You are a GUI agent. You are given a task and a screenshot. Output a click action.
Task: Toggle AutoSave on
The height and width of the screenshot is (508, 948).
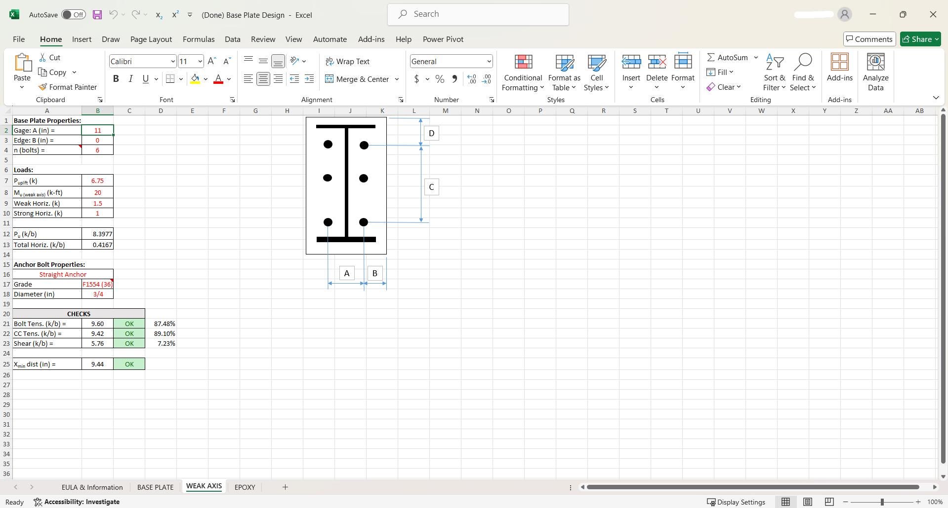pos(73,14)
